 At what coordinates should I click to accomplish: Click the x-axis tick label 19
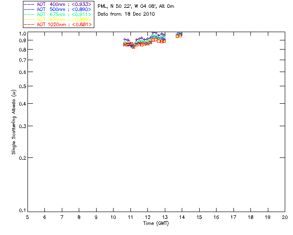(x=268, y=218)
